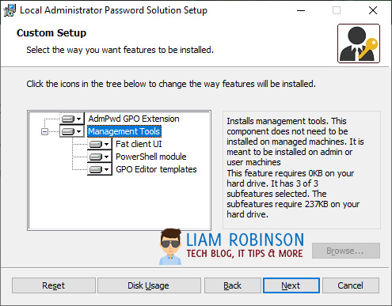Close the setup window
Screen dimensions: 392x306
(373, 10)
